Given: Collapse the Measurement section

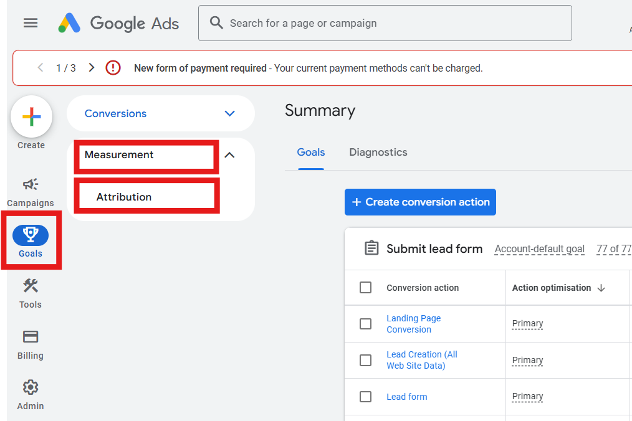Looking at the screenshot, I should click(229, 155).
